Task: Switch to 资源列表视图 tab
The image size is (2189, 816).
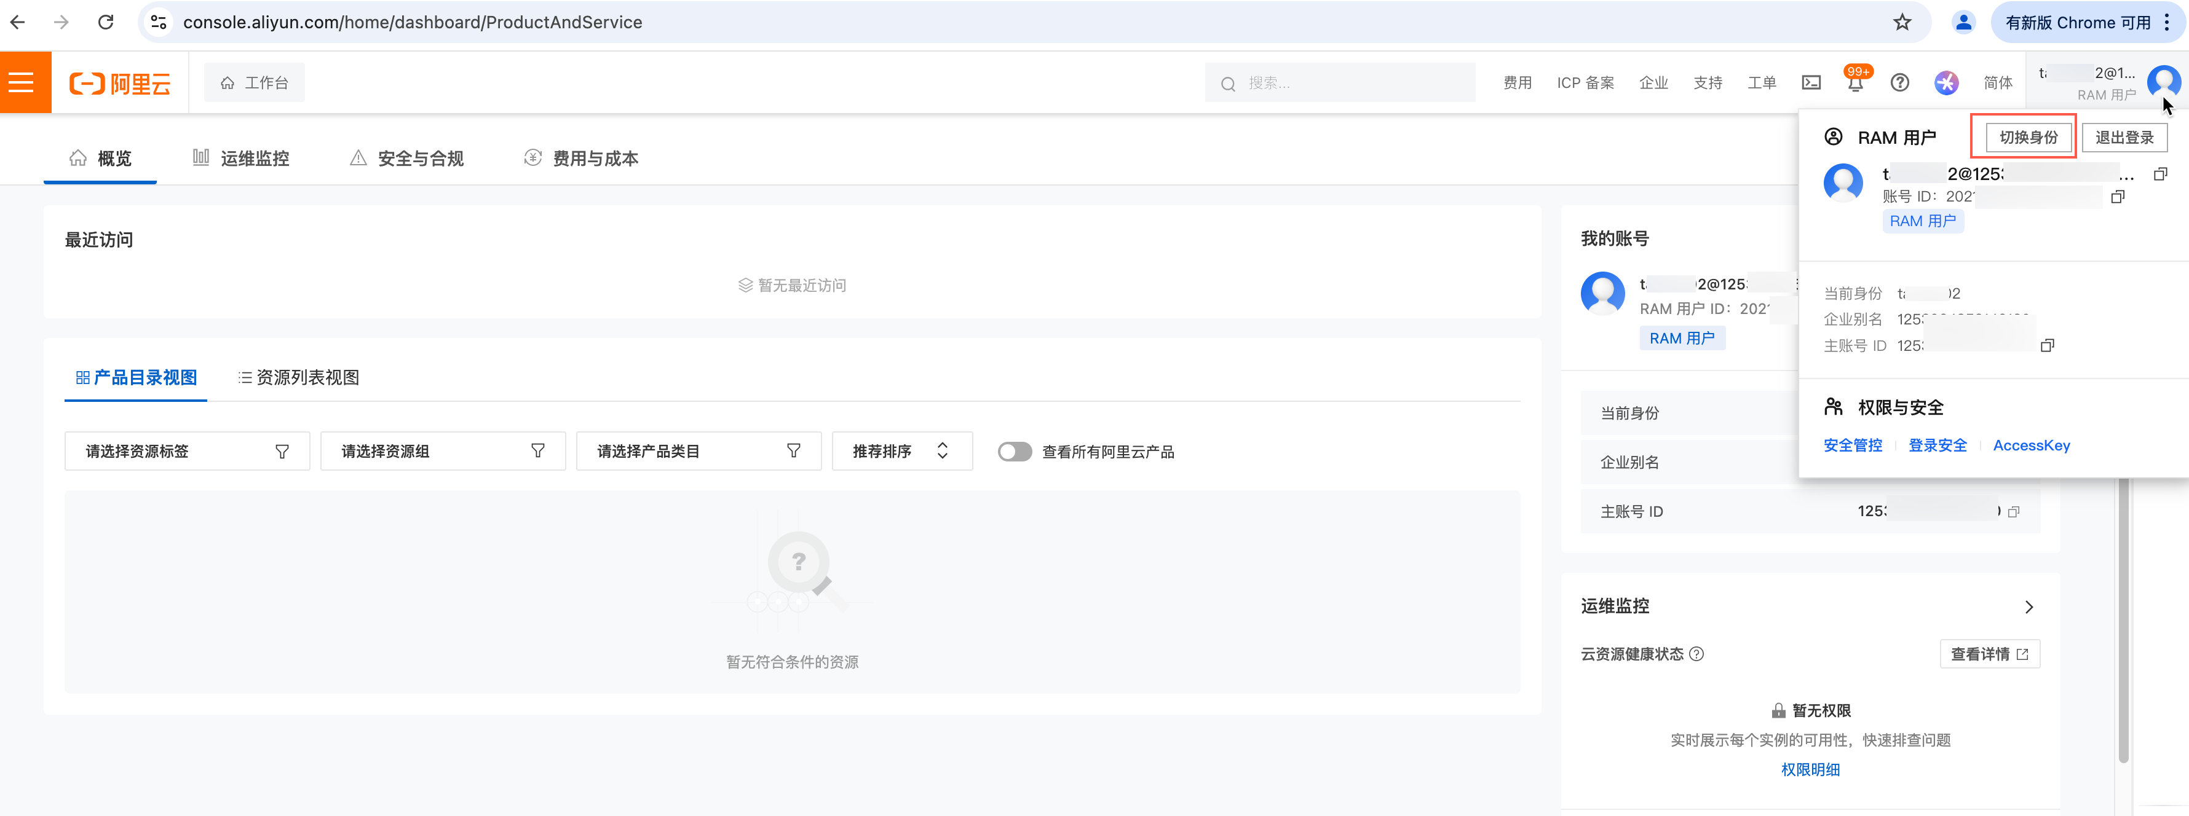Action: point(298,378)
